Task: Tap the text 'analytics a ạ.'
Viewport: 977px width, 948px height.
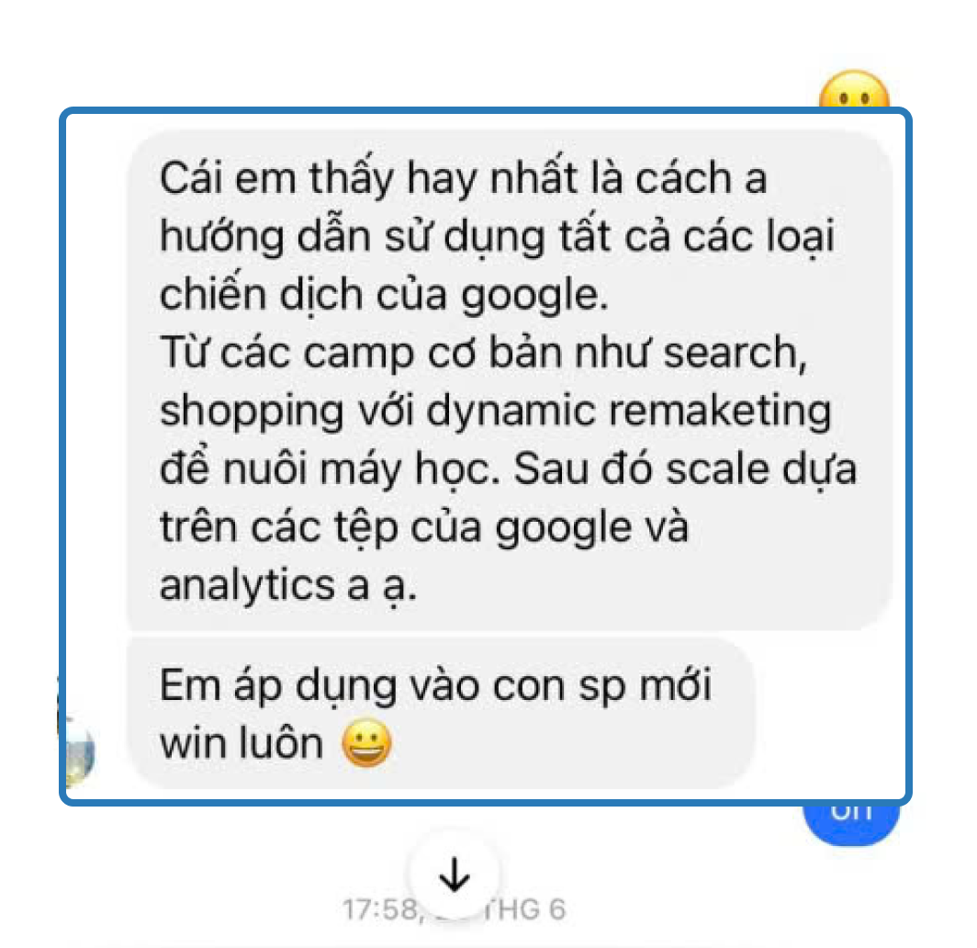Action: point(288,586)
